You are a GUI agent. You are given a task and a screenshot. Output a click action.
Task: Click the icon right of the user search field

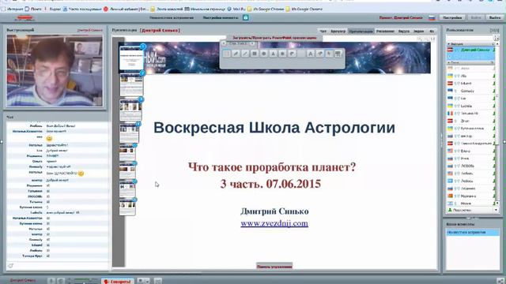click(496, 39)
